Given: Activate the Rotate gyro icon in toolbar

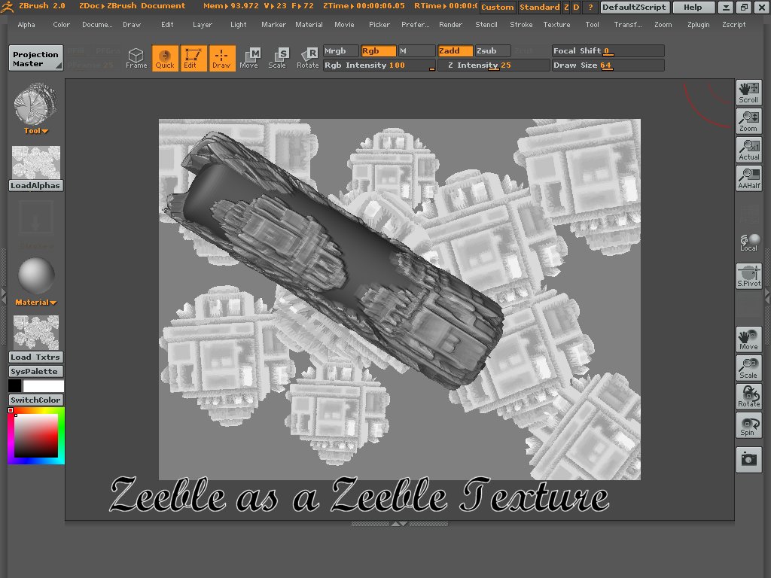Looking at the screenshot, I should [308, 59].
